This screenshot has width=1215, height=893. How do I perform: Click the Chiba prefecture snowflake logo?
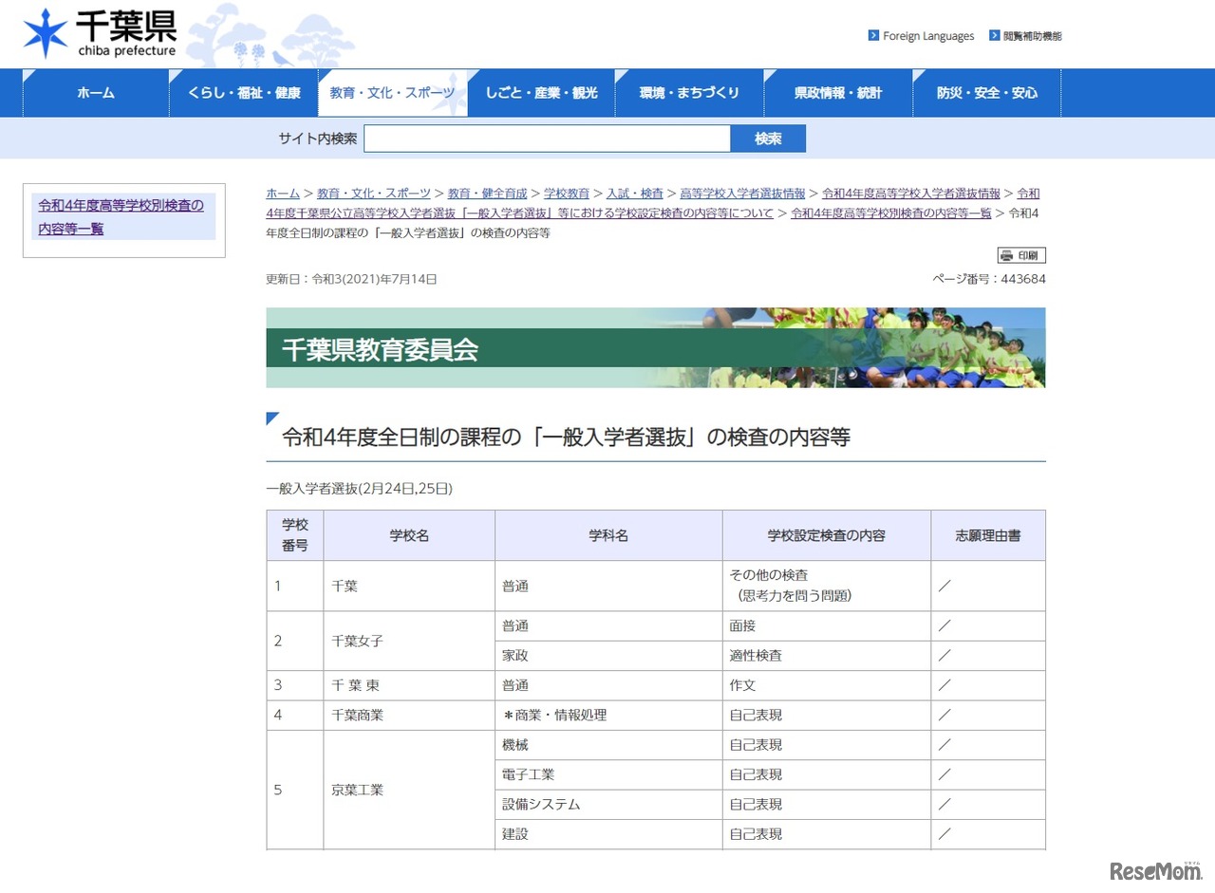[x=43, y=30]
